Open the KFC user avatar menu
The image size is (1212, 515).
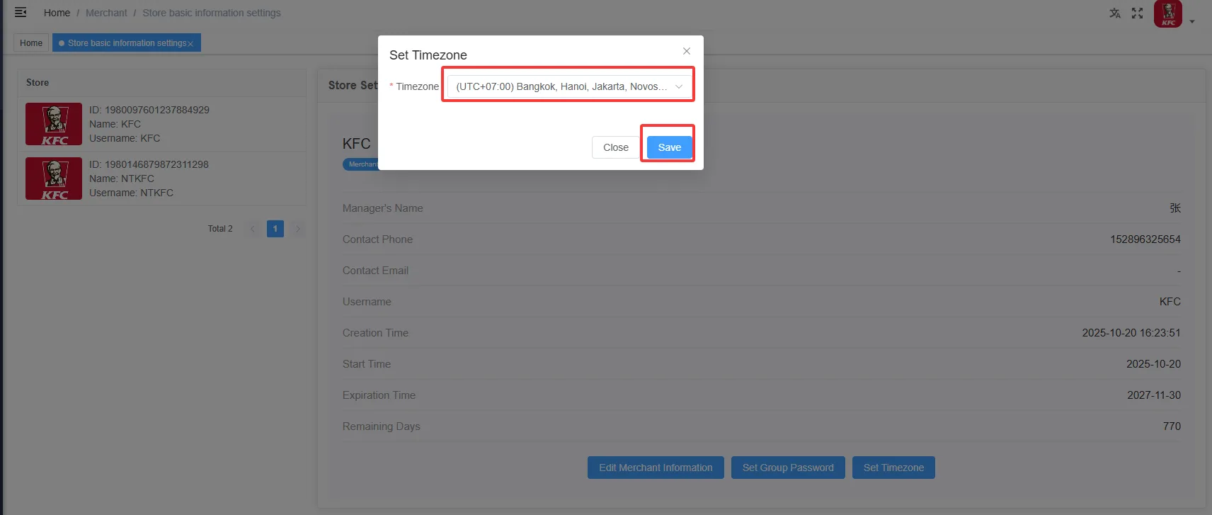[x=1168, y=13]
